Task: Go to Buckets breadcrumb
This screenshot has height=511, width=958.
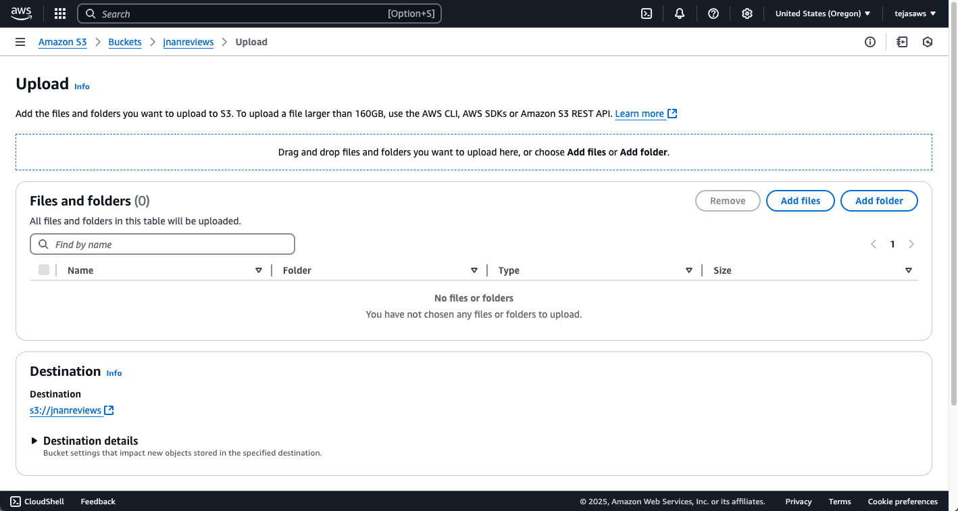Action: pyautogui.click(x=125, y=42)
